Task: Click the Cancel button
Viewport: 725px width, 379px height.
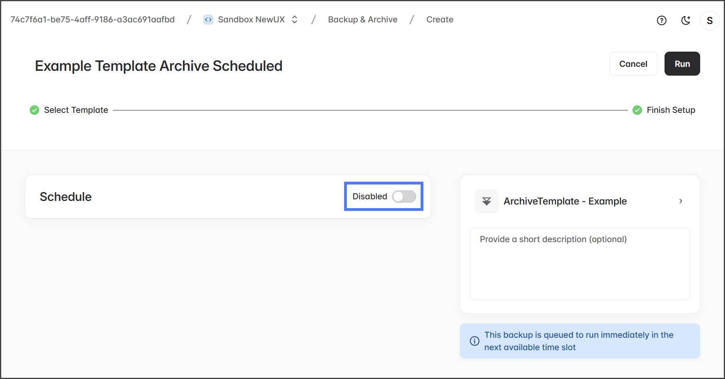Action: pos(633,64)
